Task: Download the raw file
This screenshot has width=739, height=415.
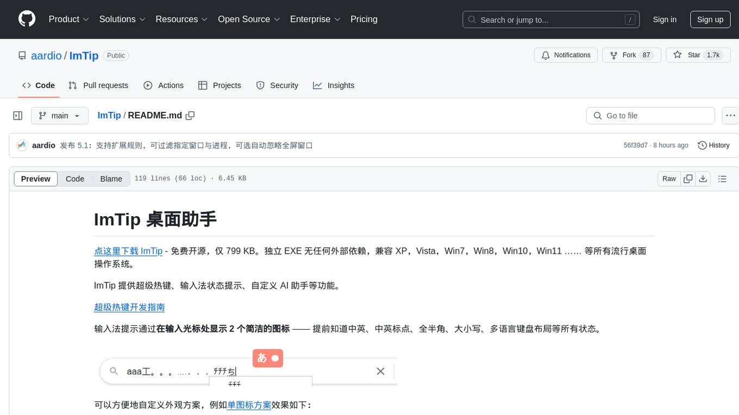Action: click(x=703, y=179)
